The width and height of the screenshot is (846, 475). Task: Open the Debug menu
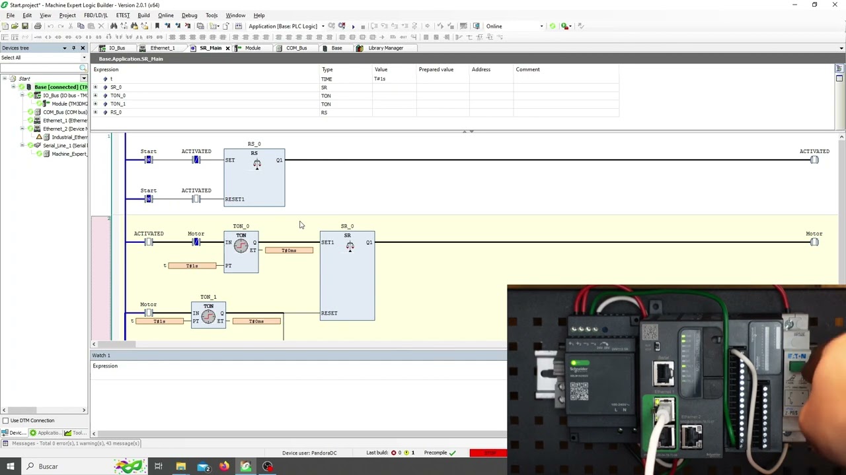click(189, 15)
